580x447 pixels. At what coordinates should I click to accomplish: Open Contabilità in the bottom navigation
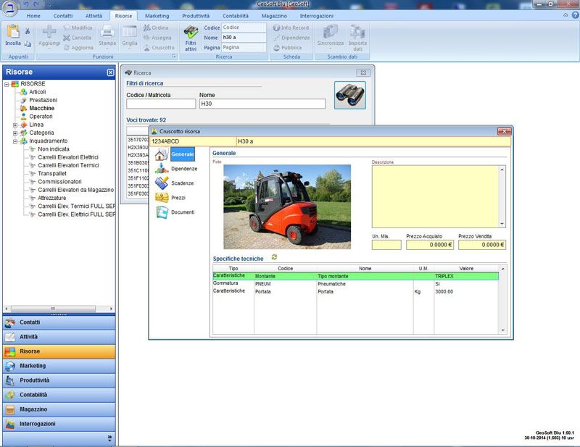(x=59, y=395)
